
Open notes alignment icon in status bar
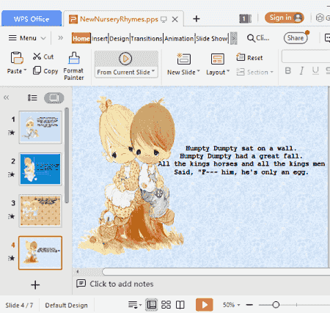[x=135, y=305]
